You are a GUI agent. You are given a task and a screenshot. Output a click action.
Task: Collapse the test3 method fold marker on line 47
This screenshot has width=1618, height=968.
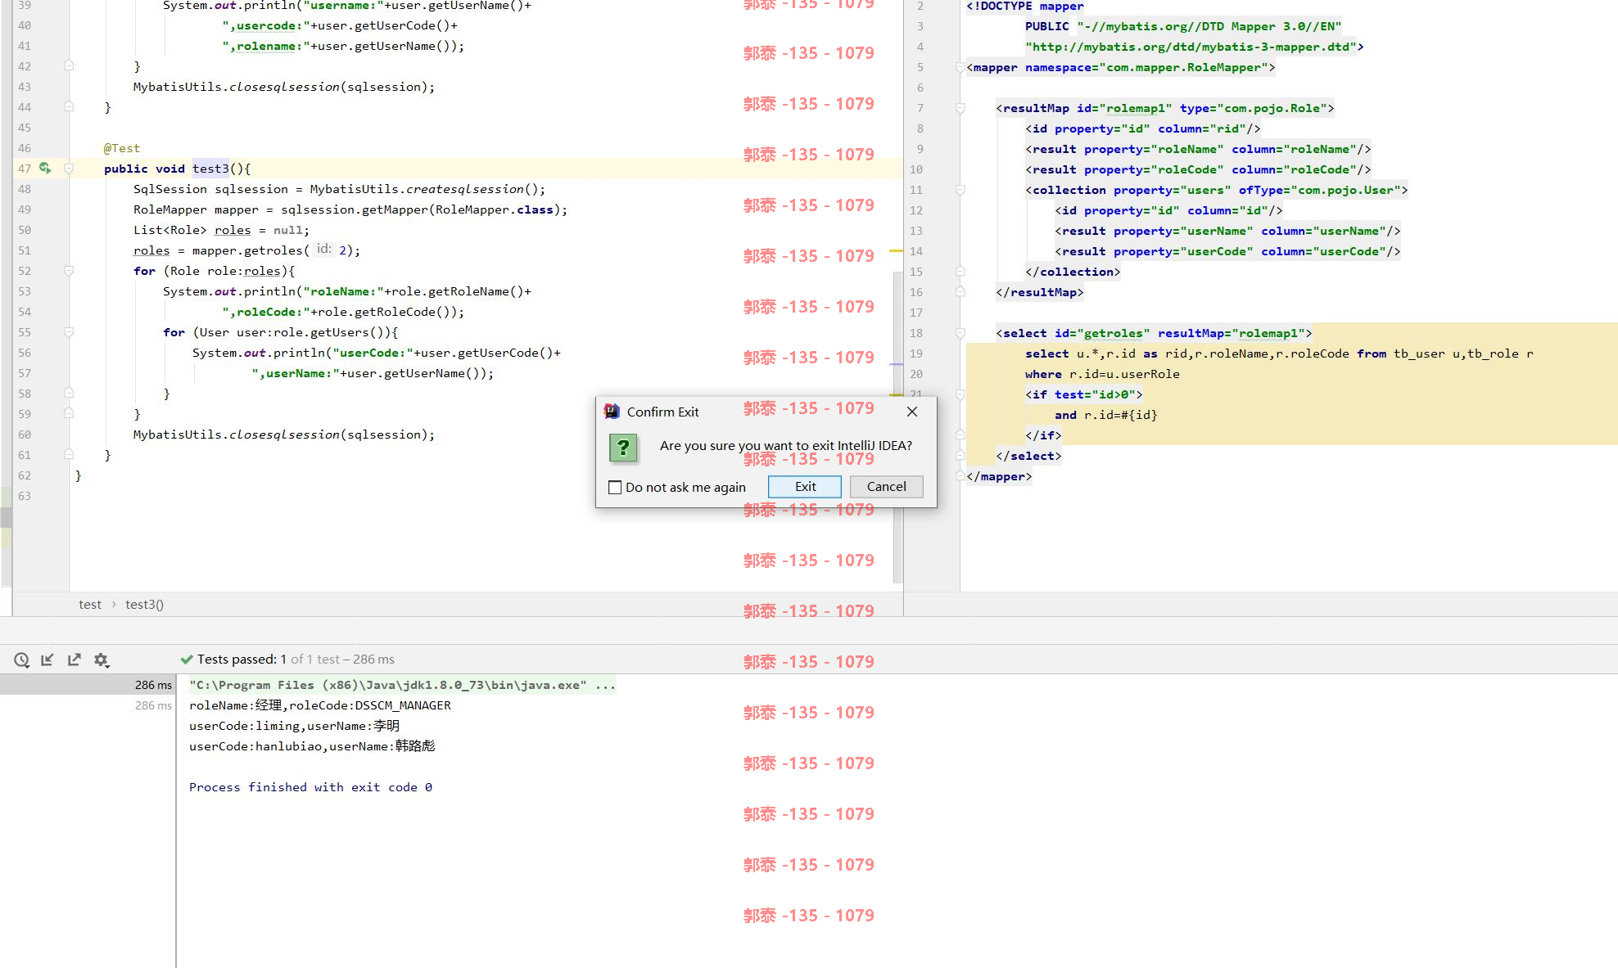69,169
